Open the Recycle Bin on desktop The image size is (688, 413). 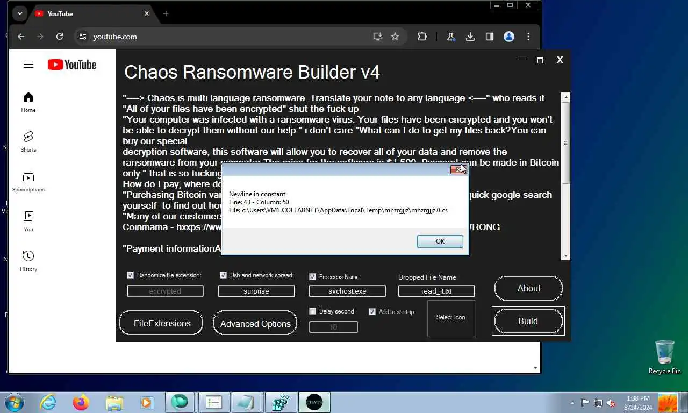click(665, 357)
